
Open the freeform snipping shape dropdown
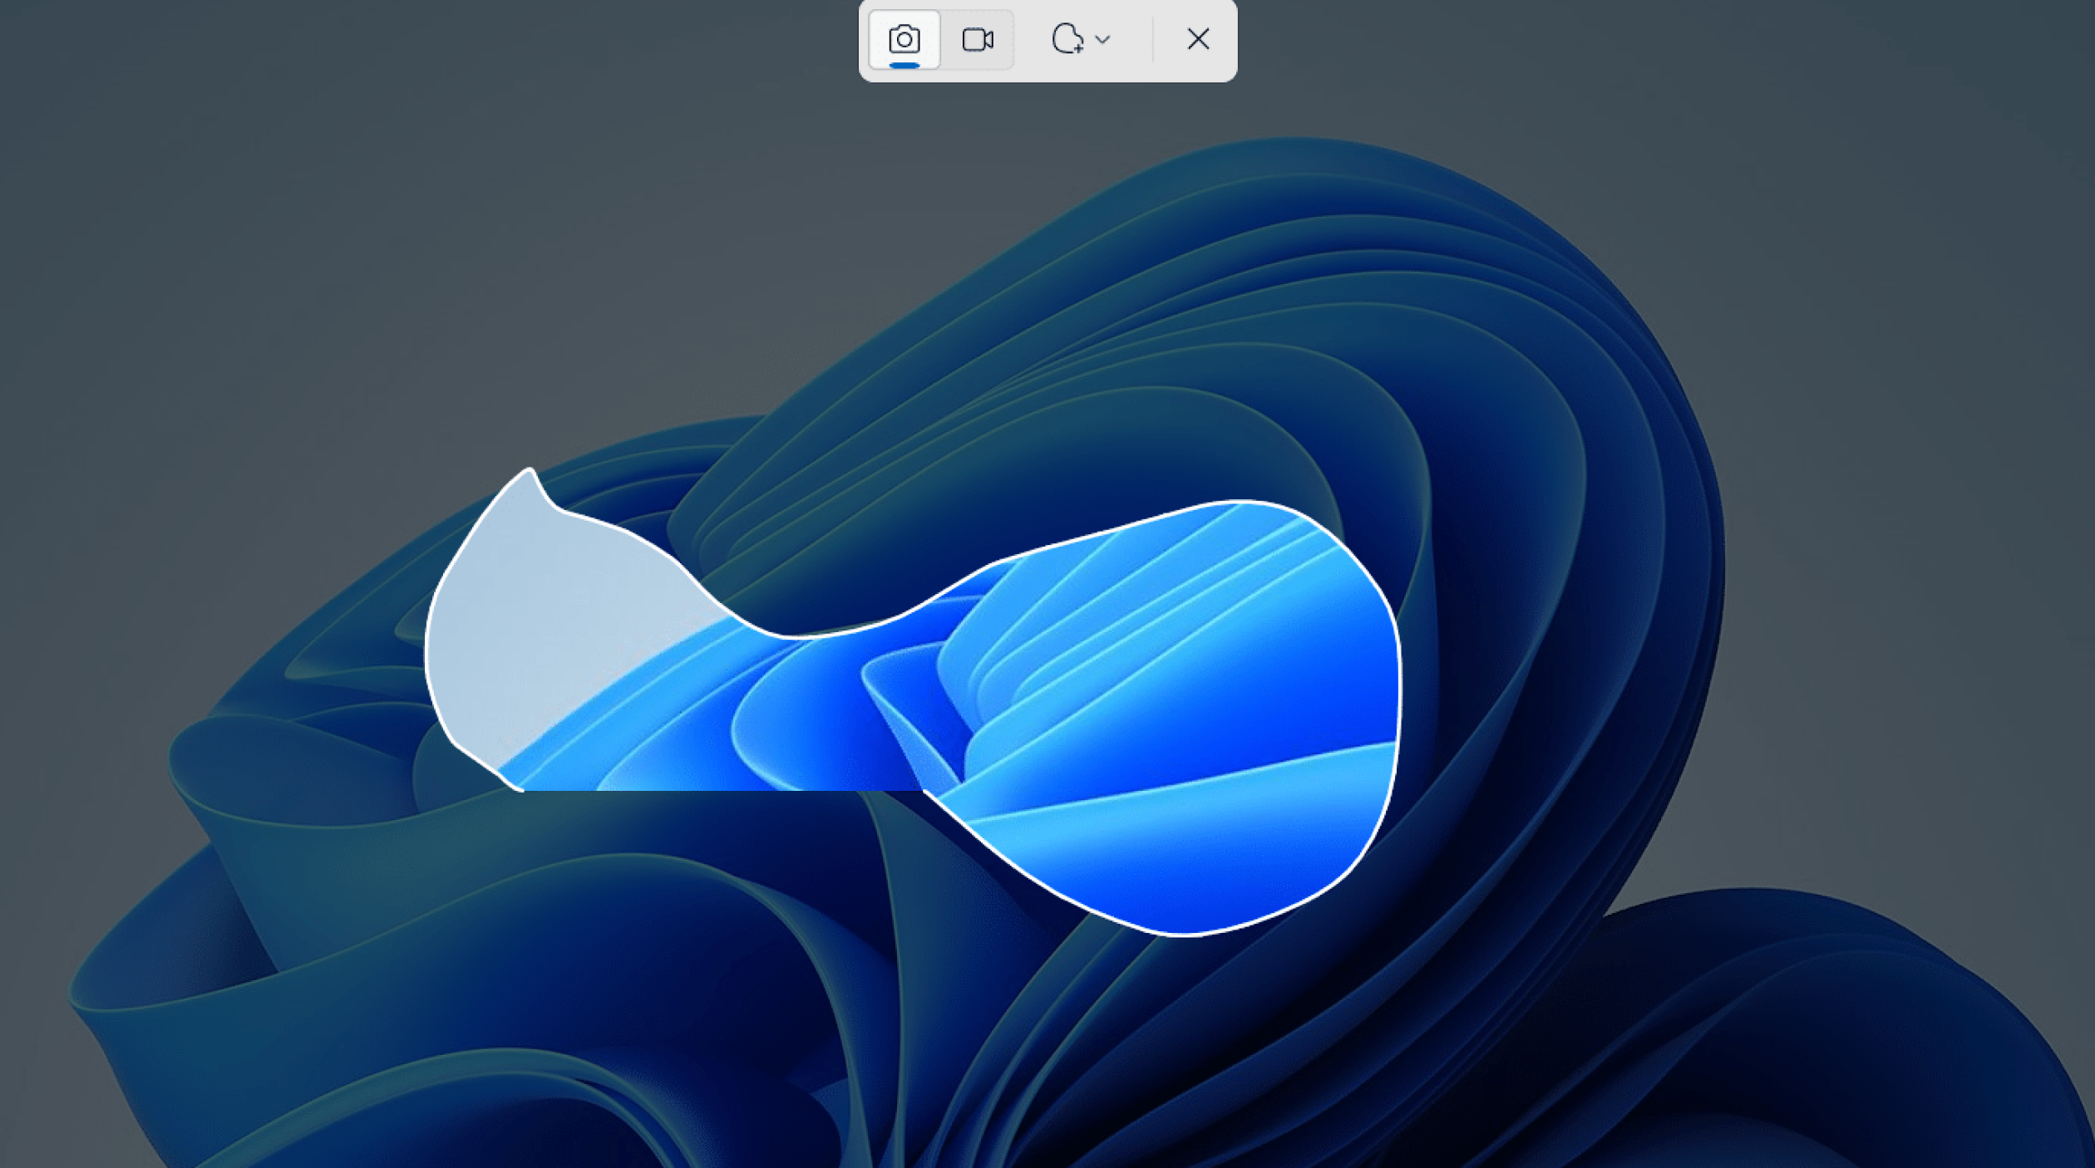[1082, 39]
